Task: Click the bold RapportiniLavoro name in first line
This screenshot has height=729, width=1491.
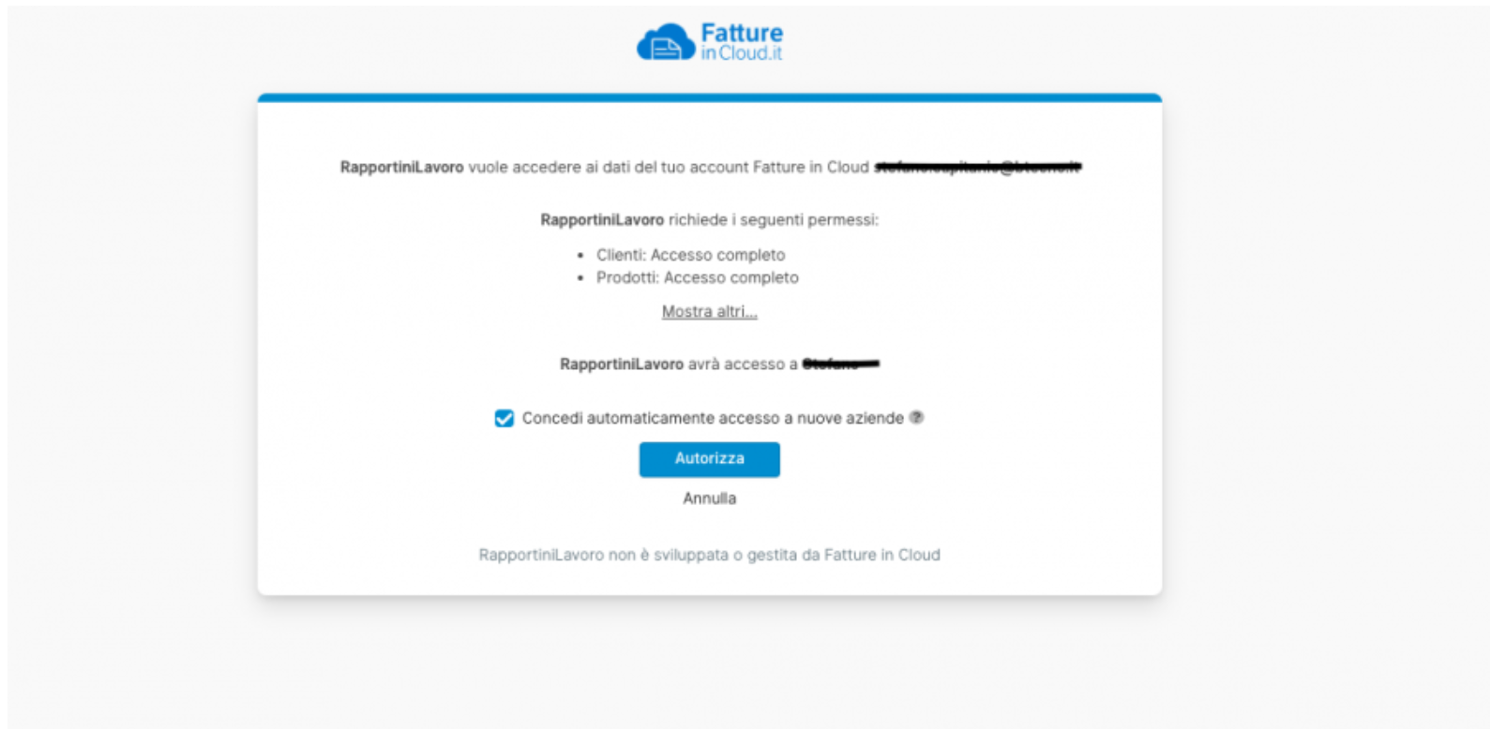Action: 401,167
